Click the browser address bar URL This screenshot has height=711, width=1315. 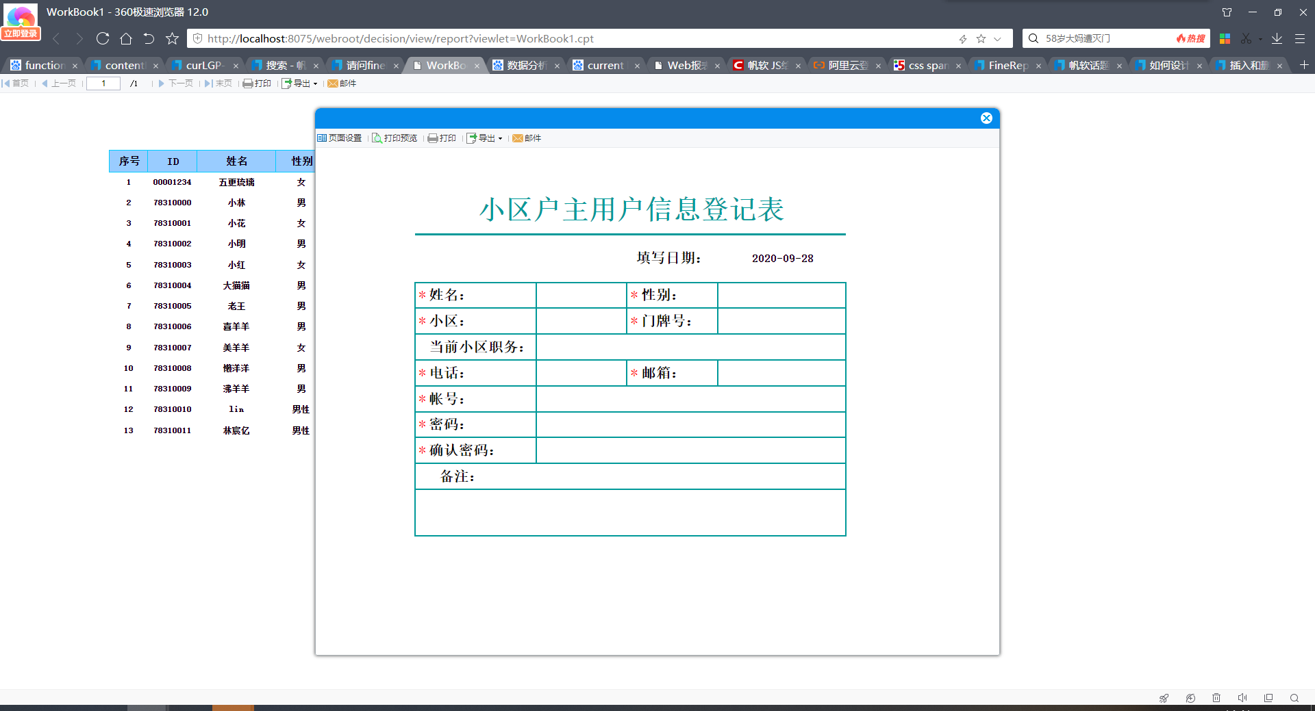(x=401, y=38)
